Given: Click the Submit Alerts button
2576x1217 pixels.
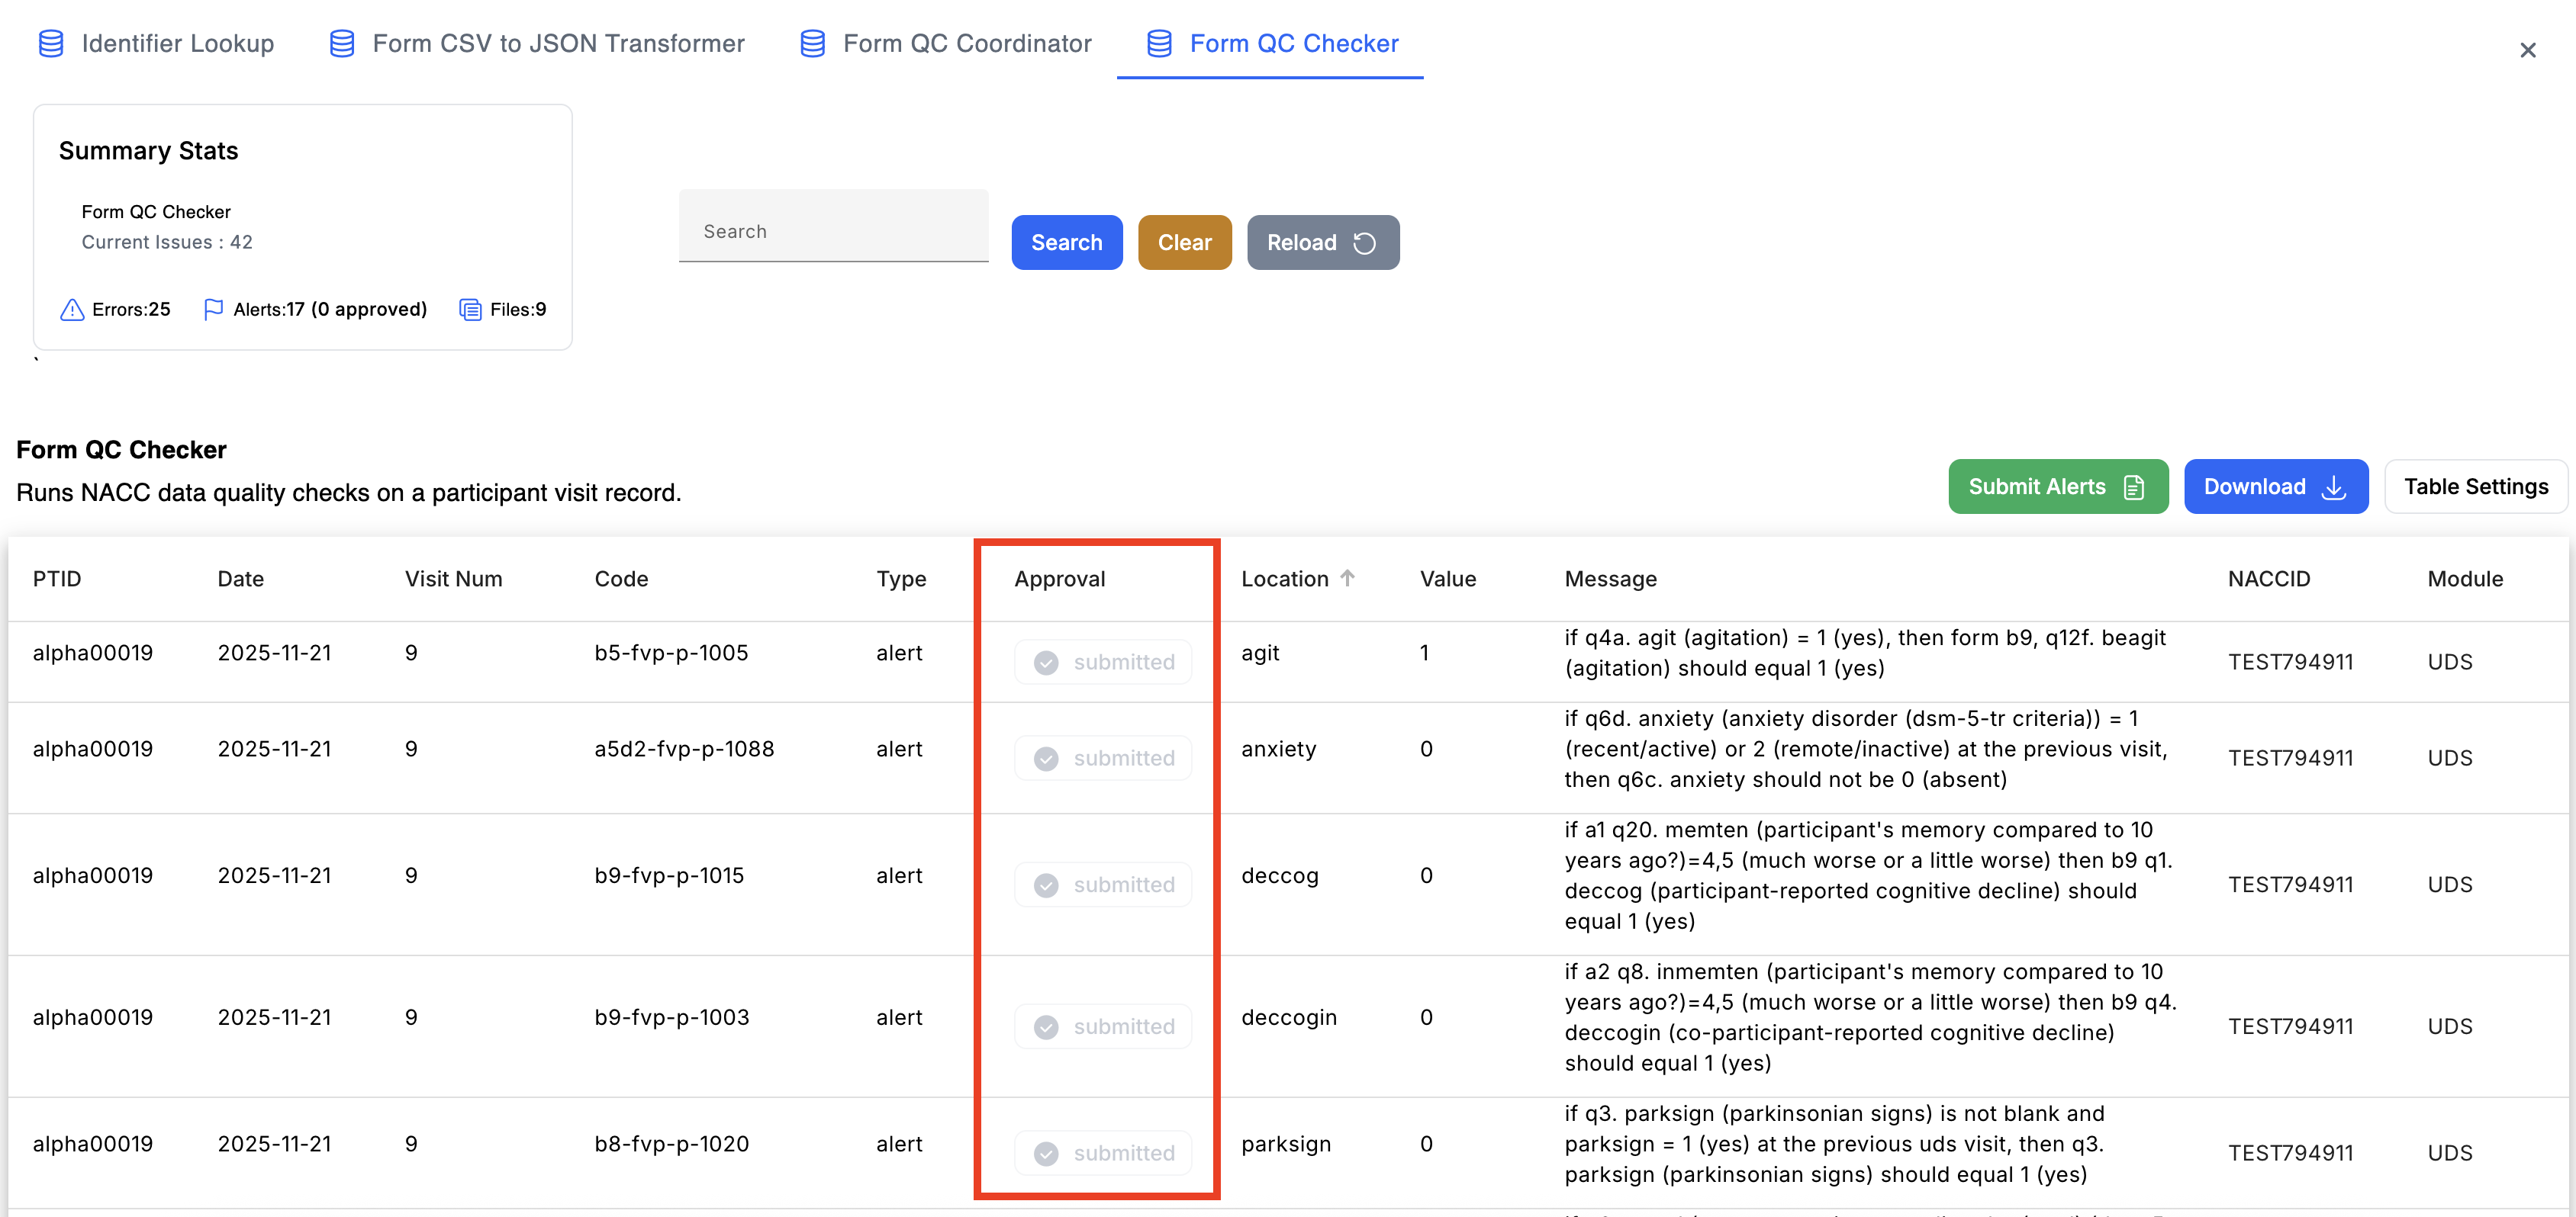Looking at the screenshot, I should [x=2058, y=486].
